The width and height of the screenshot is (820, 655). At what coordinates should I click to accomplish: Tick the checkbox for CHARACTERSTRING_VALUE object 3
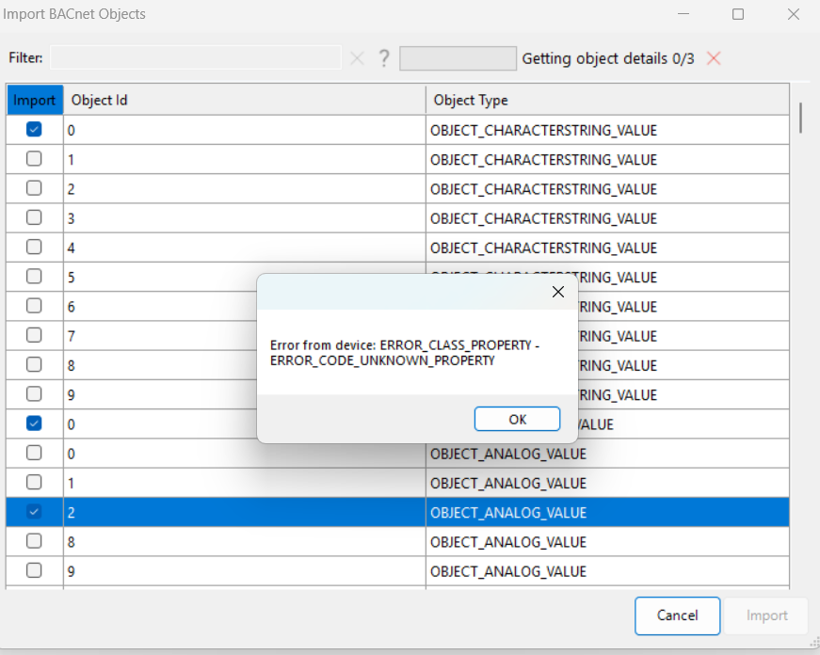[34, 217]
